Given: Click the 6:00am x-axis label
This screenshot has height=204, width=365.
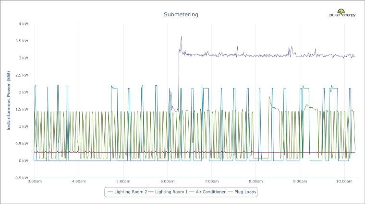Looking at the screenshot, I should tap(167, 181).
